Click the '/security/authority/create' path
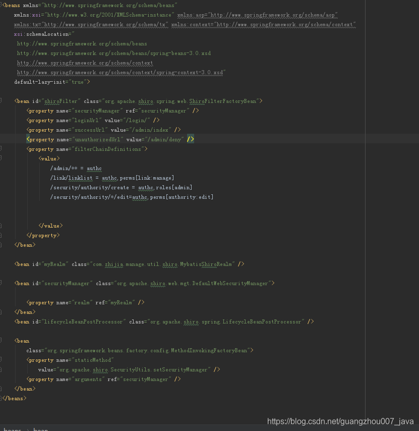 [90, 187]
